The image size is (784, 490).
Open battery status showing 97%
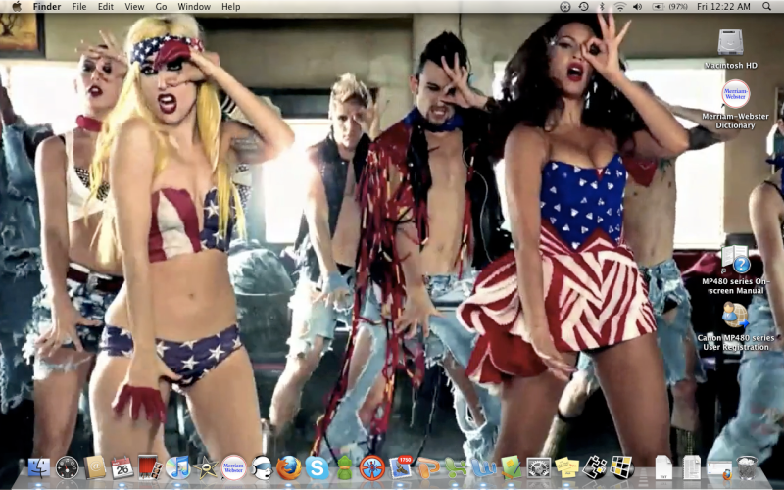(x=670, y=7)
